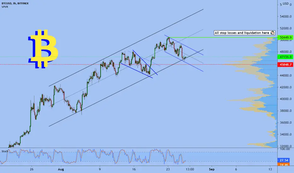Click the 48000.0 price axis value
294x173 pixels.
[285, 52]
